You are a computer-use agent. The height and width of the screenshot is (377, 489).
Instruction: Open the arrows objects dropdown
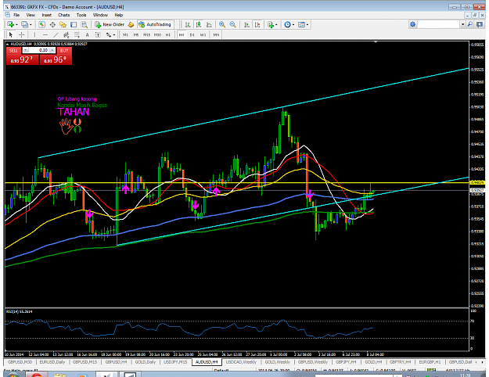coord(114,34)
